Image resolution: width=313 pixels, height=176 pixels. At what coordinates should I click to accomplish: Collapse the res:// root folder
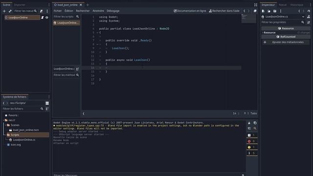coord(3,120)
